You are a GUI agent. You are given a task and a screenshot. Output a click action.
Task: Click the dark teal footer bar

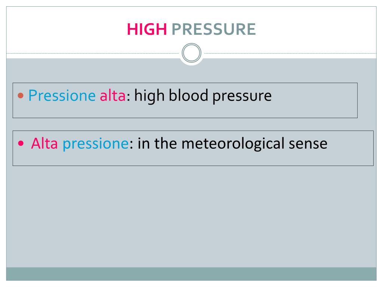click(191, 274)
